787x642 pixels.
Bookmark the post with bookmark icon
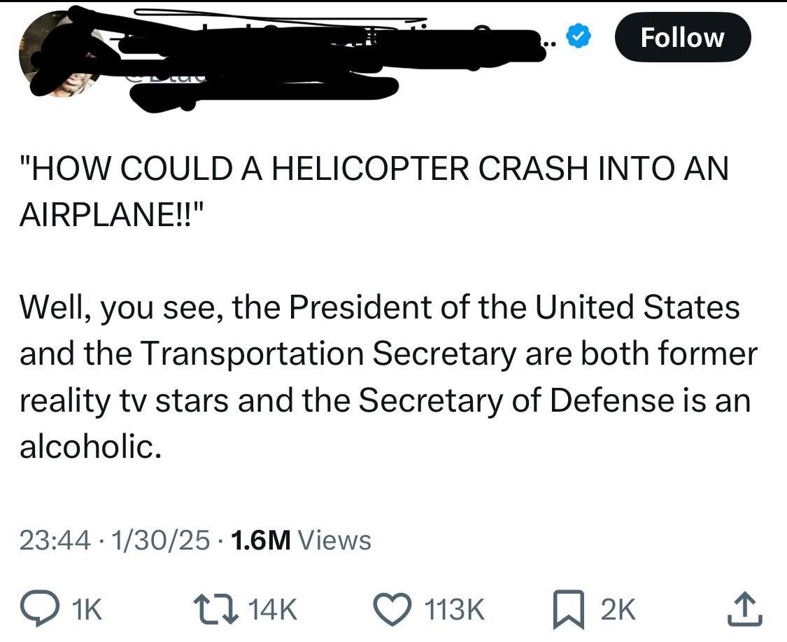569,609
